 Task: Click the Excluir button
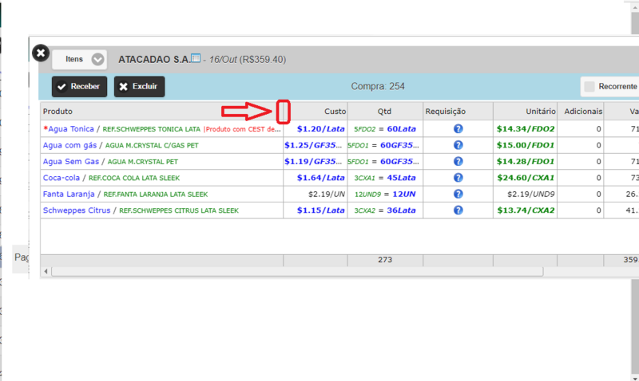[139, 86]
